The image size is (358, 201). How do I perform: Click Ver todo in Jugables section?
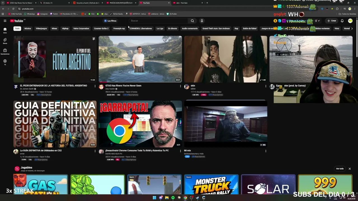(x=340, y=169)
